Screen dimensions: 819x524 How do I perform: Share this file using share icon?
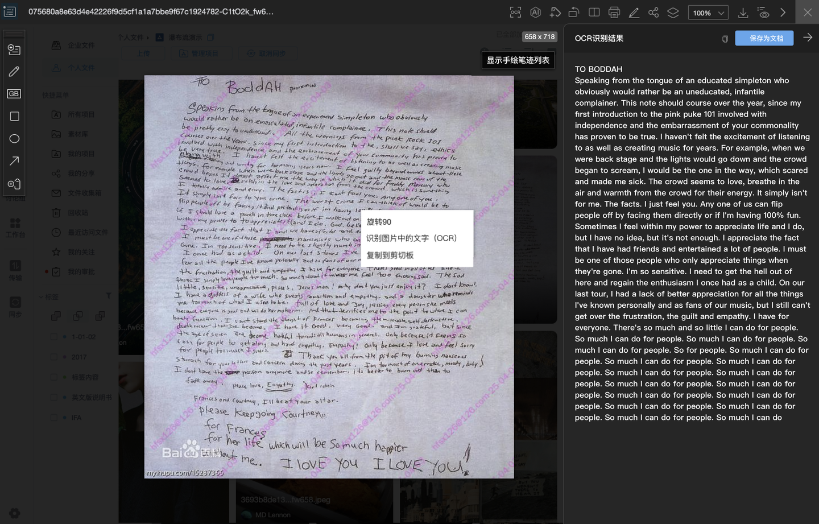(653, 13)
